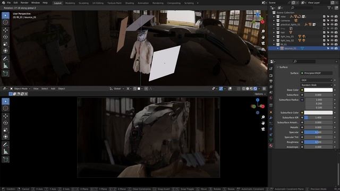This screenshot has height=191, width=340.
Task: Select the Transform tool in the upper viewport toolbar
Action: click(5, 51)
